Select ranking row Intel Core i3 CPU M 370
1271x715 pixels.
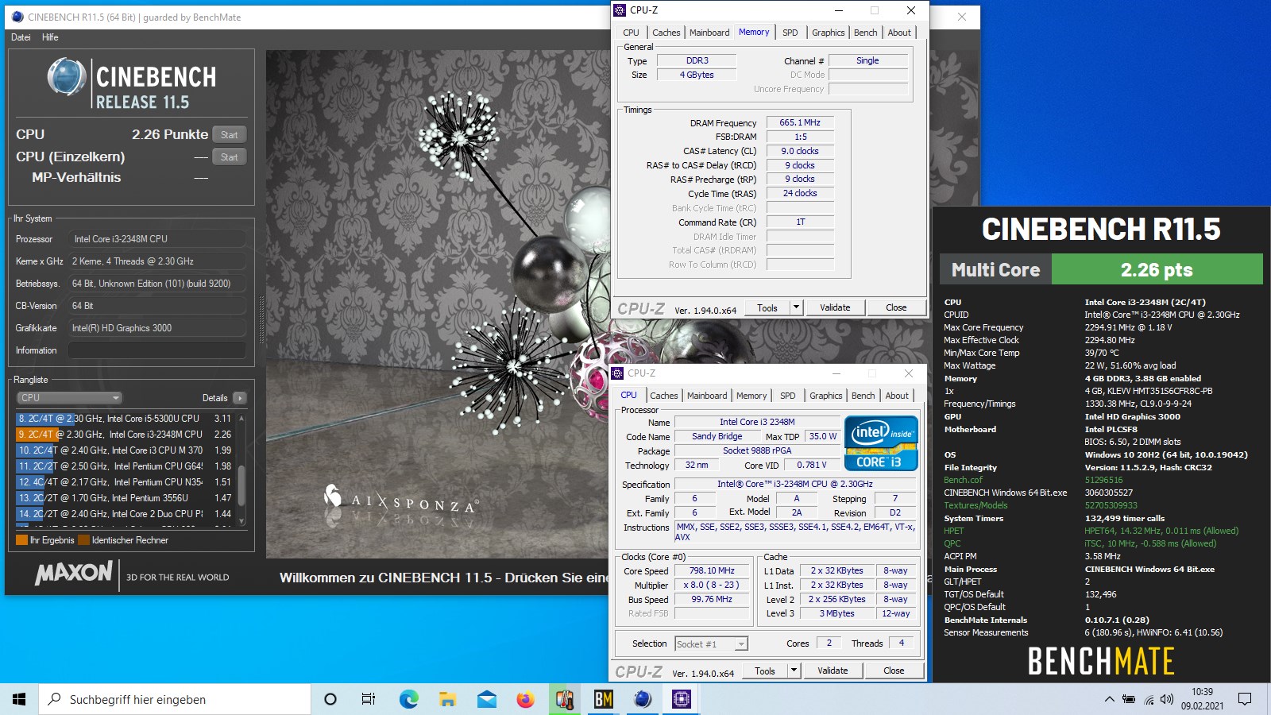tap(125, 450)
